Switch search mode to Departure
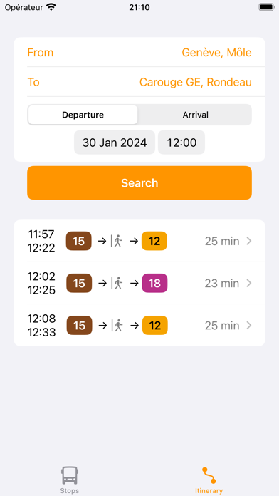The width and height of the screenshot is (279, 496). [x=83, y=115]
